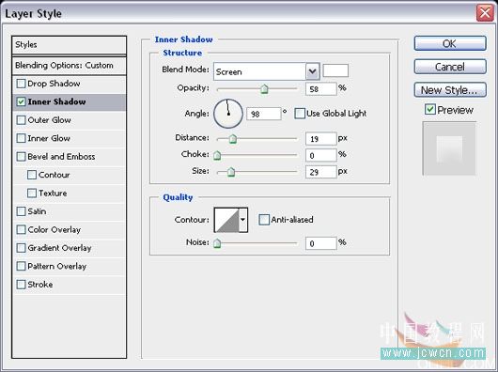Select the Satin row label
This screenshot has width=498, height=372.
(37, 211)
